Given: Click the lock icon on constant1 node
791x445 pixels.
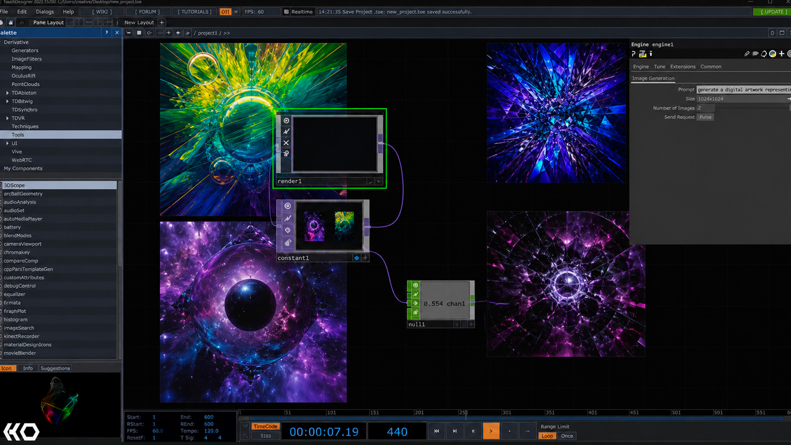Looking at the screenshot, I should click(x=288, y=243).
